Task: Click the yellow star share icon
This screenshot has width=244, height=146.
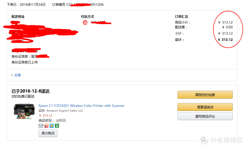Action: (x=51, y=126)
